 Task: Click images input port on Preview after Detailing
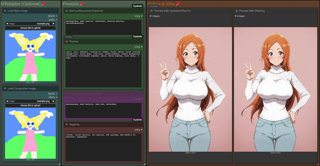pyautogui.click(x=236, y=16)
